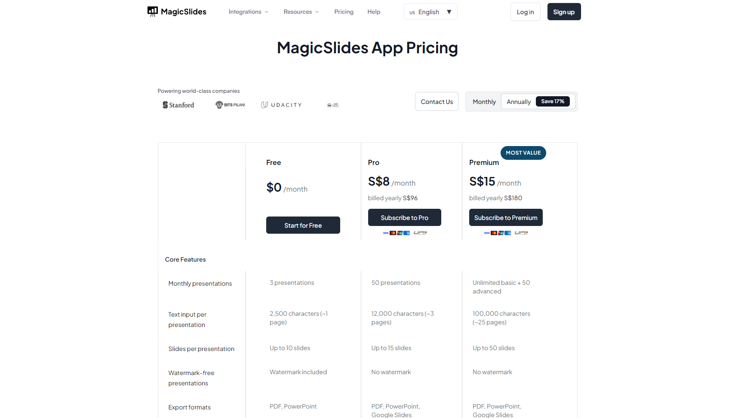Click the Save 17% badge
This screenshot has width=738, height=418.
click(553, 101)
